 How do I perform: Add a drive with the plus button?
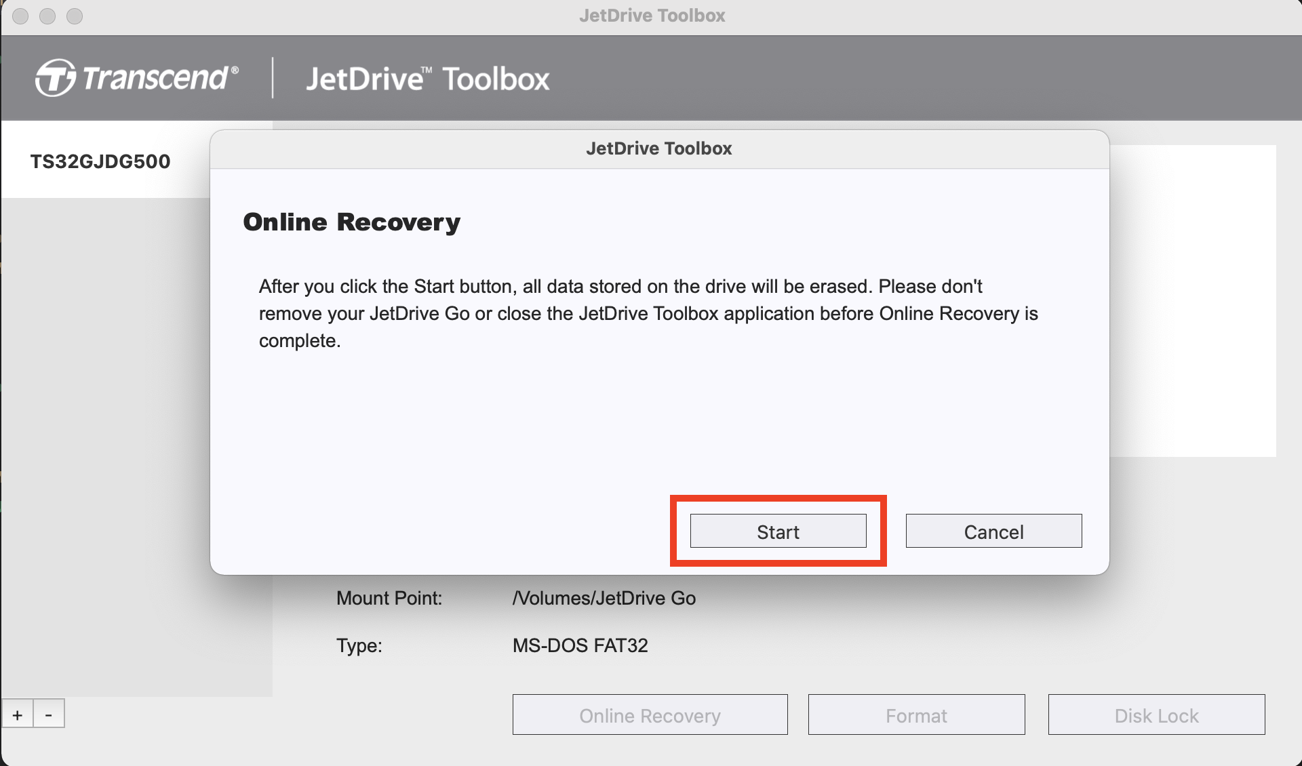pos(18,714)
